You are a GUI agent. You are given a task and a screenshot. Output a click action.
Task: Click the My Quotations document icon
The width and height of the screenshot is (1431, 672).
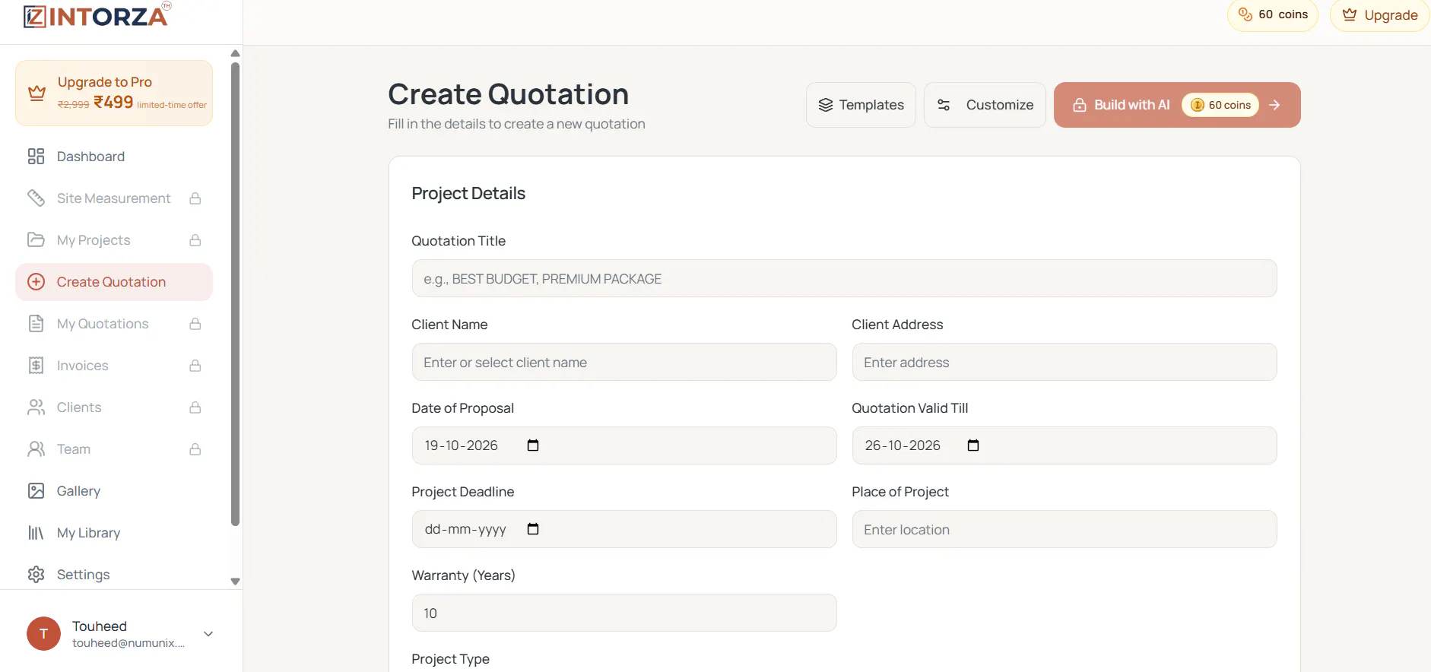pyautogui.click(x=36, y=324)
